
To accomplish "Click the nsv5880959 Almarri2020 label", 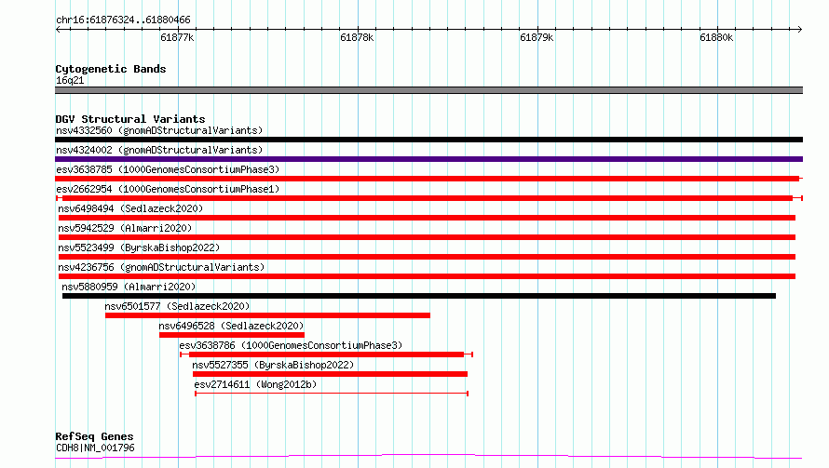I will 129,287.
